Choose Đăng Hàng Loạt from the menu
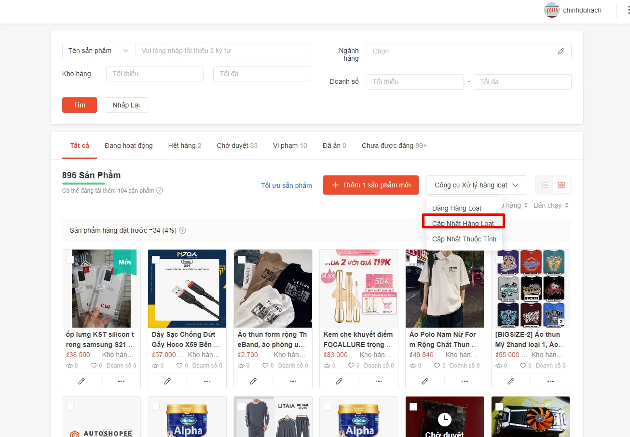Viewport: 630px width, 437px height. [x=457, y=208]
